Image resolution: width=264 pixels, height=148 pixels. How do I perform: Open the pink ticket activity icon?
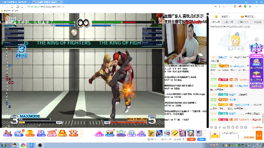pyautogui.click(x=52, y=133)
